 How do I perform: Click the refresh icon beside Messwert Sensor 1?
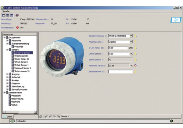pyautogui.click(x=135, y=66)
